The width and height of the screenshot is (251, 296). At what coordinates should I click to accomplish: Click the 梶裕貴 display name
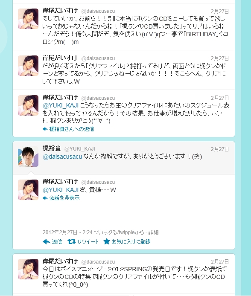[52, 148]
